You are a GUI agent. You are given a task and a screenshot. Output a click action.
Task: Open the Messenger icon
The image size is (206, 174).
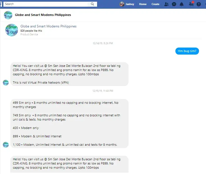coord(174,4)
